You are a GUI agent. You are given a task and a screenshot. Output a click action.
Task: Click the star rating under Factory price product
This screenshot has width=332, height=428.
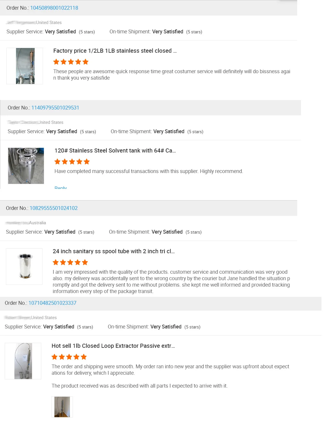click(71, 62)
